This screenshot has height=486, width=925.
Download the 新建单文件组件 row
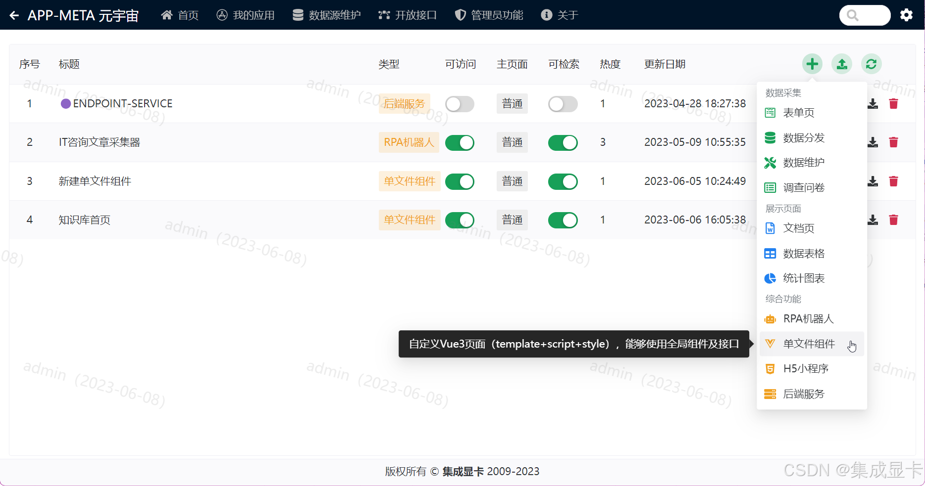tap(873, 181)
